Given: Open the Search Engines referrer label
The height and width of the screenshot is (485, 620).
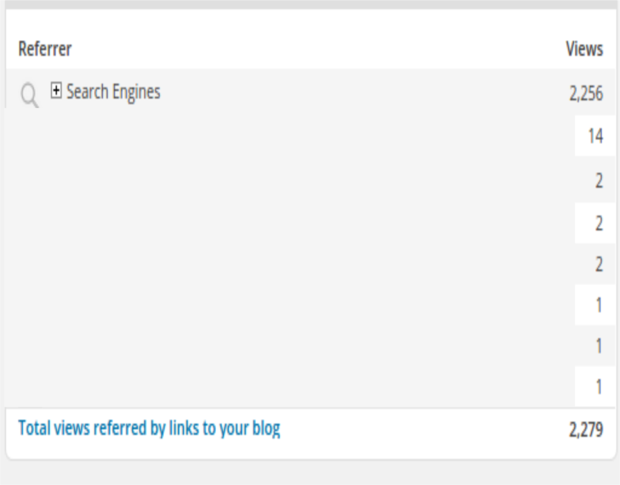Looking at the screenshot, I should (x=113, y=92).
